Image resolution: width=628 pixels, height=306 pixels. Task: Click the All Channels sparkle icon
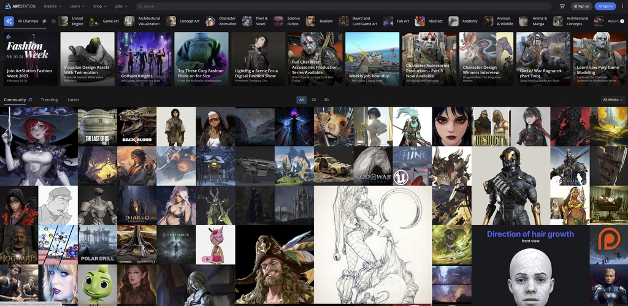point(9,21)
